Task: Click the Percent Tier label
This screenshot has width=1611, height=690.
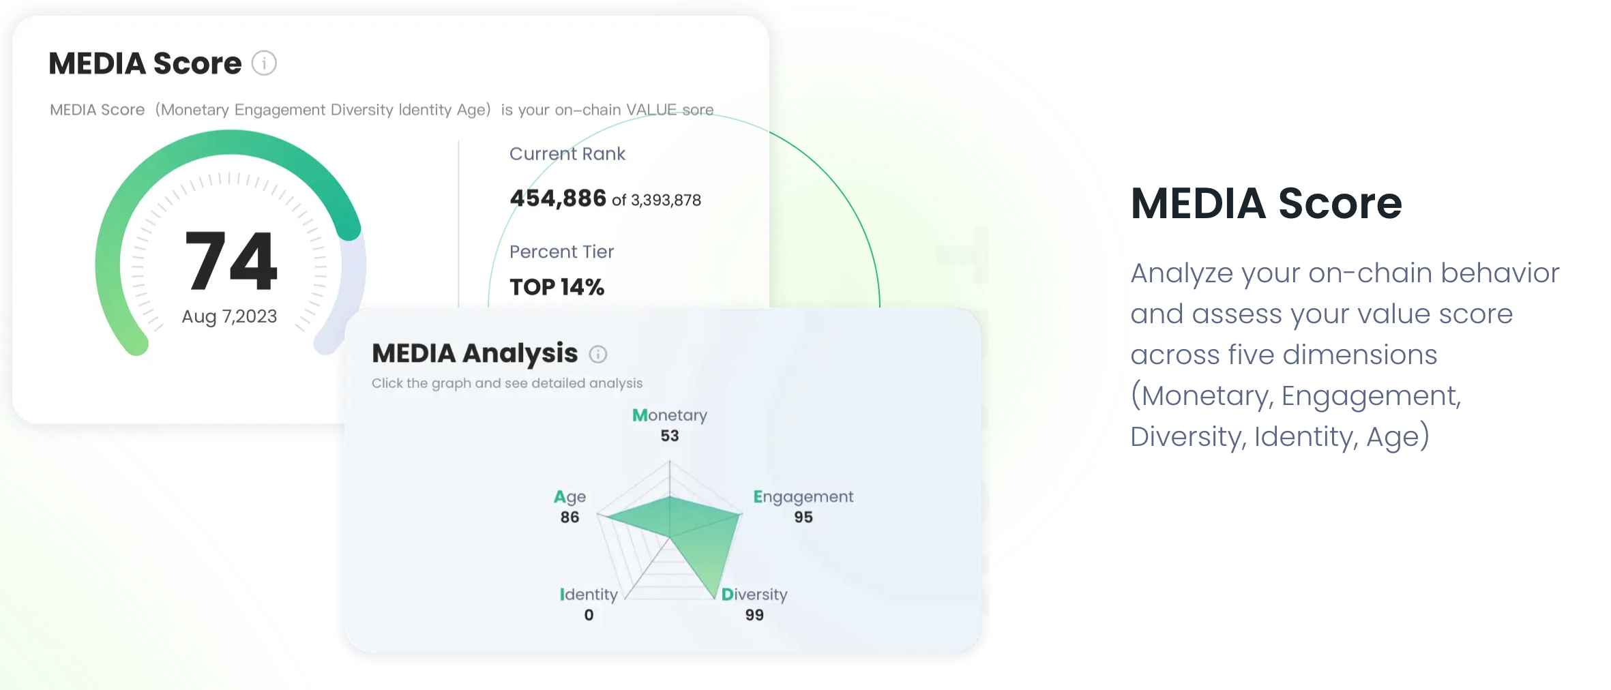Action: point(561,252)
